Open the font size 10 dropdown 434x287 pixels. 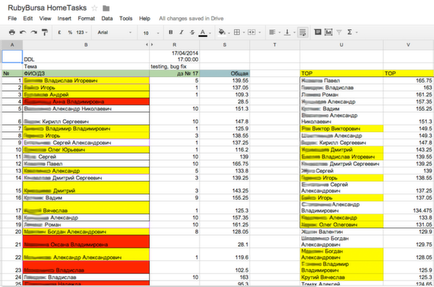[x=151, y=33]
